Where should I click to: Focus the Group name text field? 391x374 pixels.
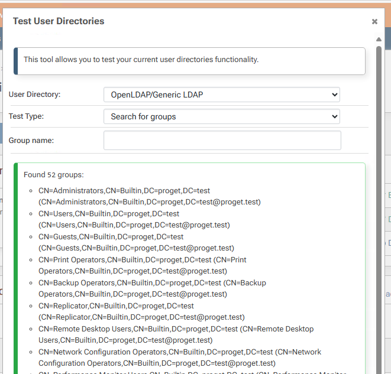pos(222,141)
